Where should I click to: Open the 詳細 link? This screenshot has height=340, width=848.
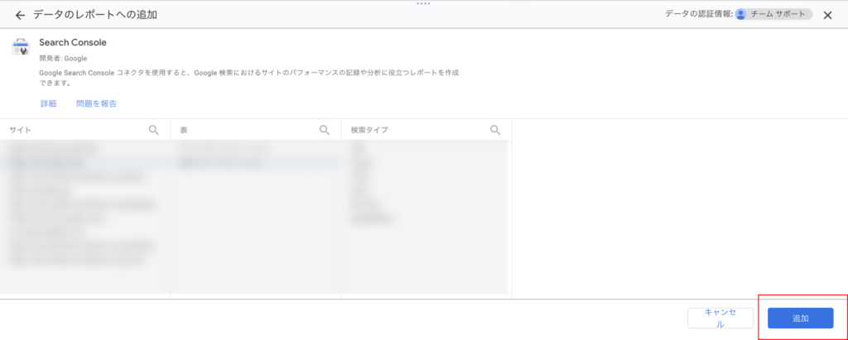point(48,103)
